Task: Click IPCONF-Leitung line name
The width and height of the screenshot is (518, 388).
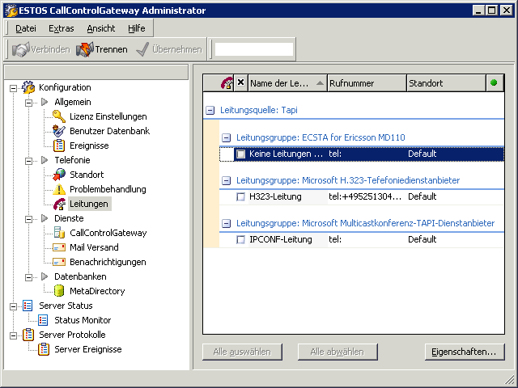Action: click(x=281, y=239)
